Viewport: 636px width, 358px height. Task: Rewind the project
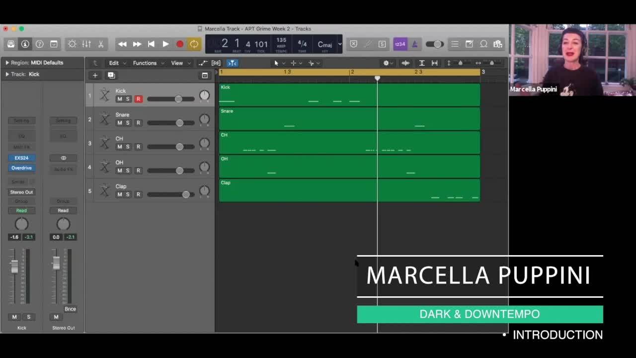(x=122, y=44)
